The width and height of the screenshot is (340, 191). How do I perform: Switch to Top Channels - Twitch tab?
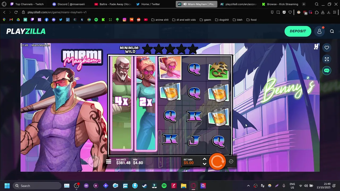coord(27,4)
